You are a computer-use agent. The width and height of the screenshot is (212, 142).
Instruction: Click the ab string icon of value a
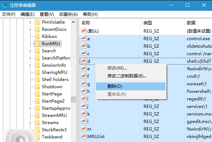84,38
